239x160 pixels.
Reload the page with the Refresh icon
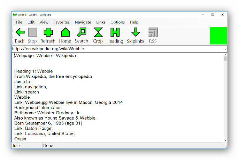[x=48, y=32]
